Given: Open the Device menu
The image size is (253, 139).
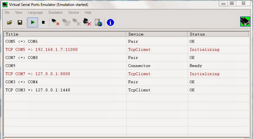Looking at the screenshot, I should tap(74, 12).
